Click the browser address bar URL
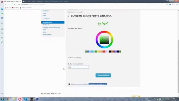 (x=33, y=5)
